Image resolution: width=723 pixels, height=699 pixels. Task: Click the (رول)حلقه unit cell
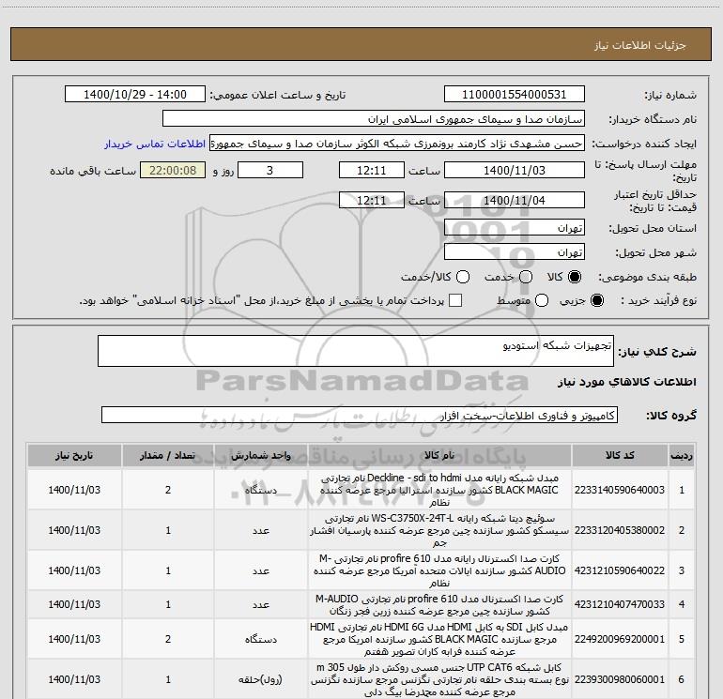[261, 679]
